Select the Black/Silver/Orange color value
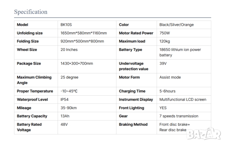Viewport: 225px width, 144px height. pos(176,25)
